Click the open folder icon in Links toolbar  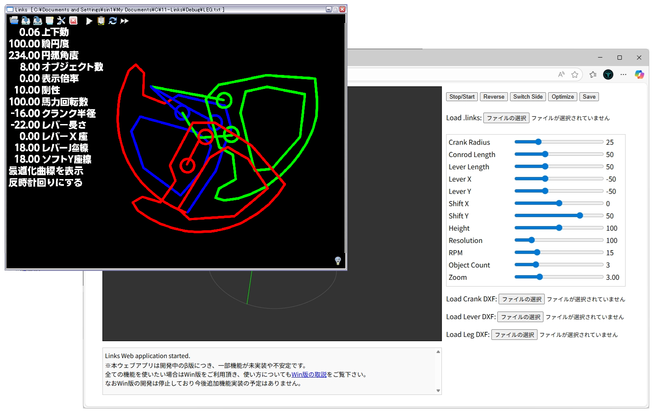(14, 20)
